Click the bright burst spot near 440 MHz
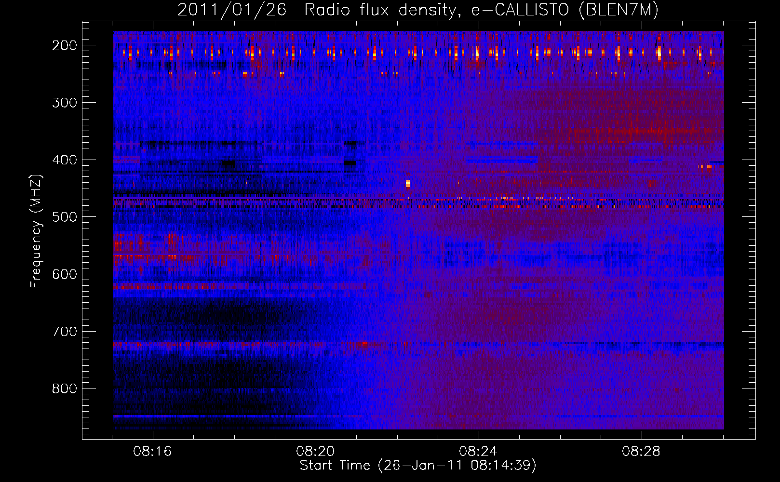Screen dimensions: 780x482 [408, 183]
